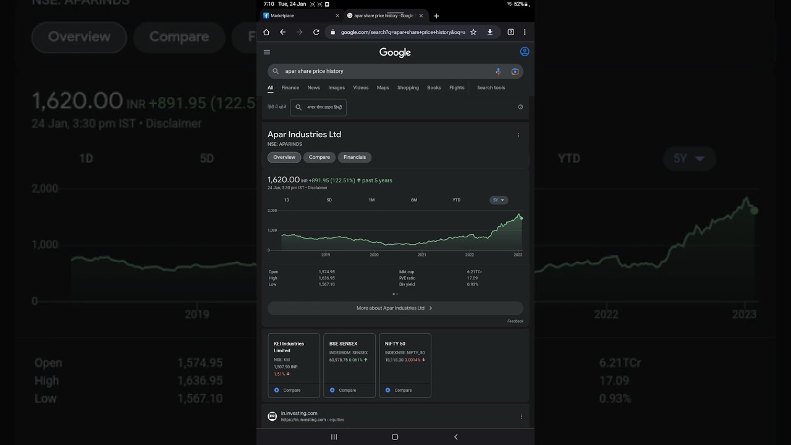
Task: Switch to Finance results tab
Action: click(290, 88)
